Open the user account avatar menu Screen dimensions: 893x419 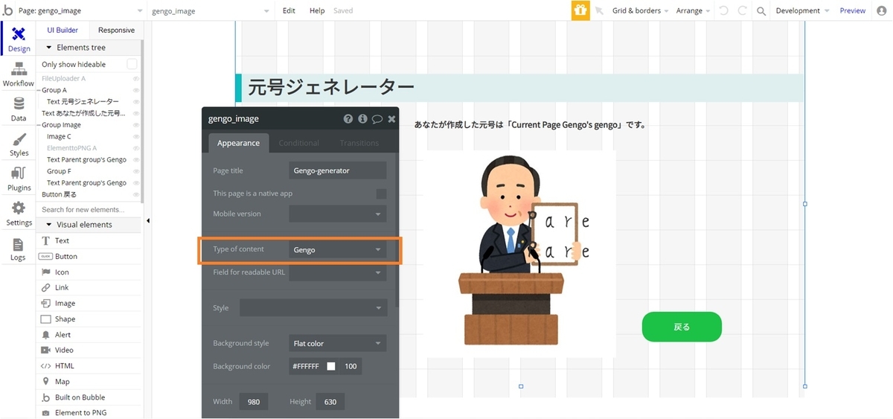[882, 10]
